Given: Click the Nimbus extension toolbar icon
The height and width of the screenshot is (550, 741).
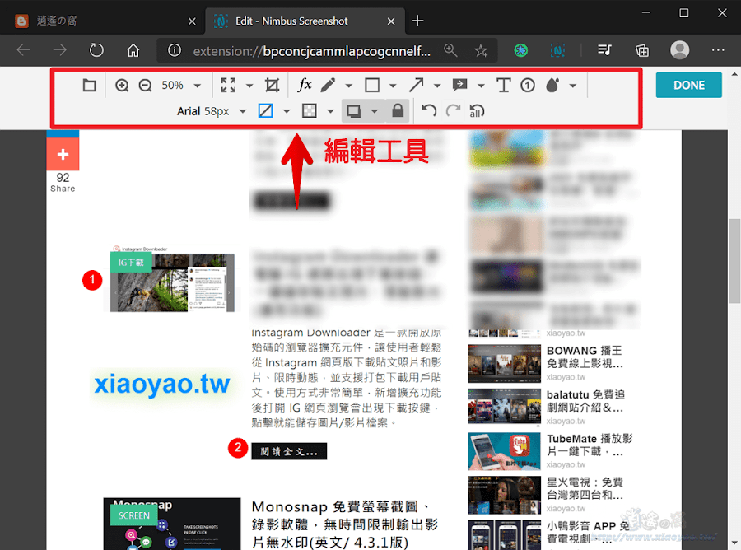Looking at the screenshot, I should pyautogui.click(x=557, y=50).
